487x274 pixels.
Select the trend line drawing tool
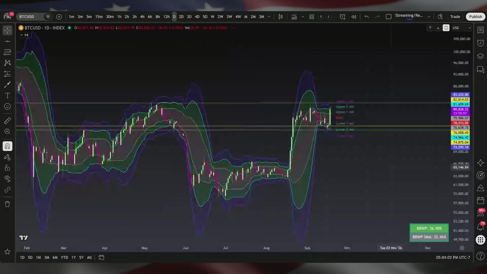click(7, 41)
